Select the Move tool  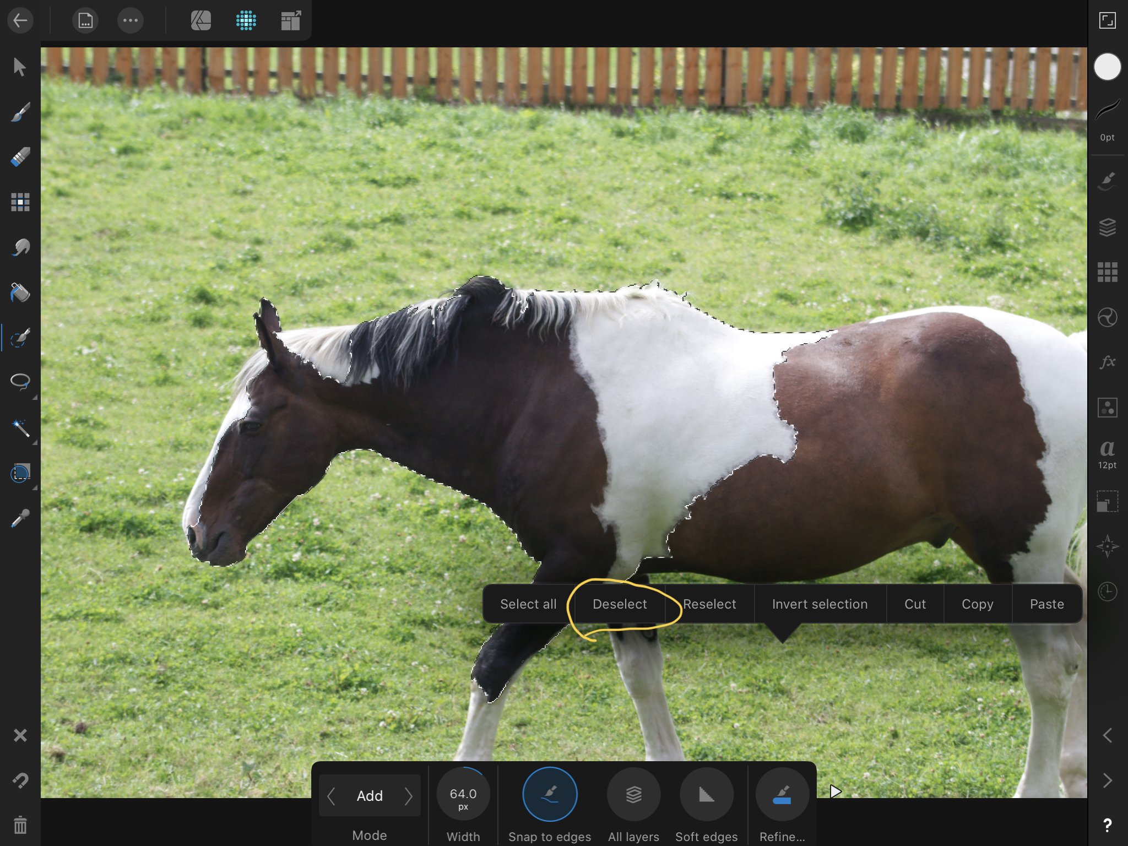point(20,66)
